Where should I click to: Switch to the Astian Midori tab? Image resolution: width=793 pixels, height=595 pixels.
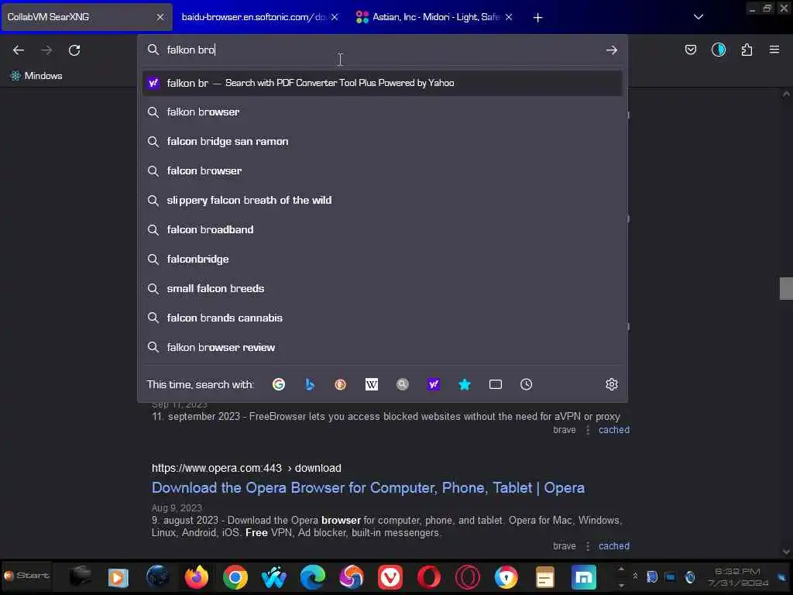(x=434, y=17)
